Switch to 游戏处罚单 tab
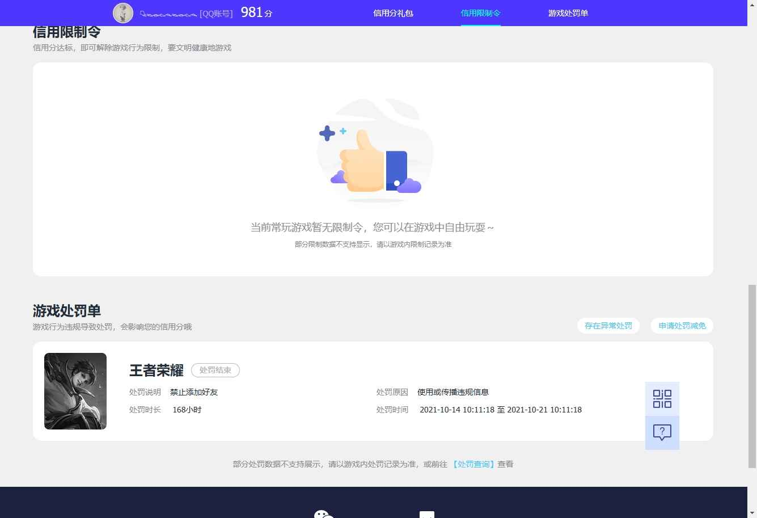 (568, 13)
